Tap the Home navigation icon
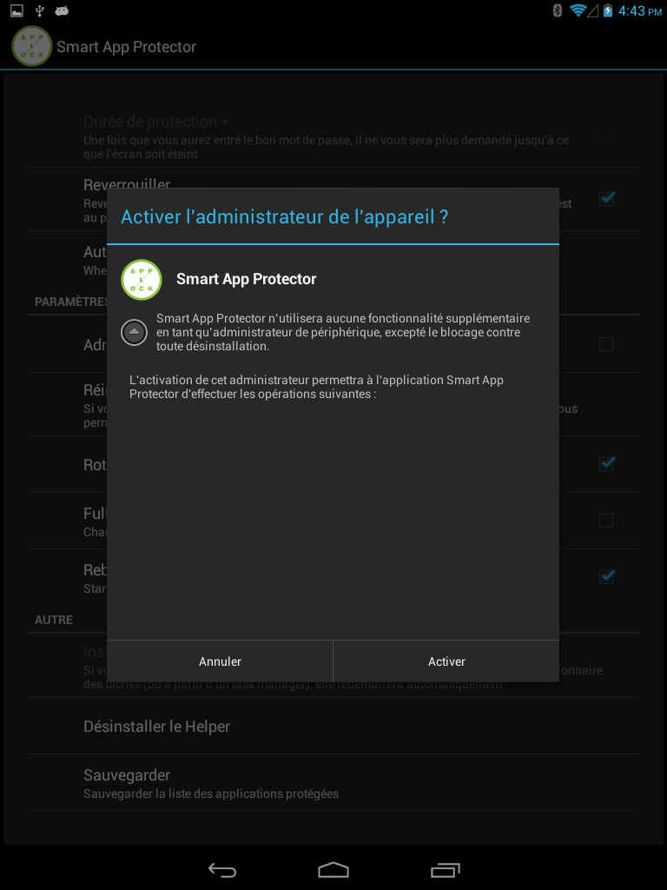The width and height of the screenshot is (667, 890). pyautogui.click(x=333, y=869)
